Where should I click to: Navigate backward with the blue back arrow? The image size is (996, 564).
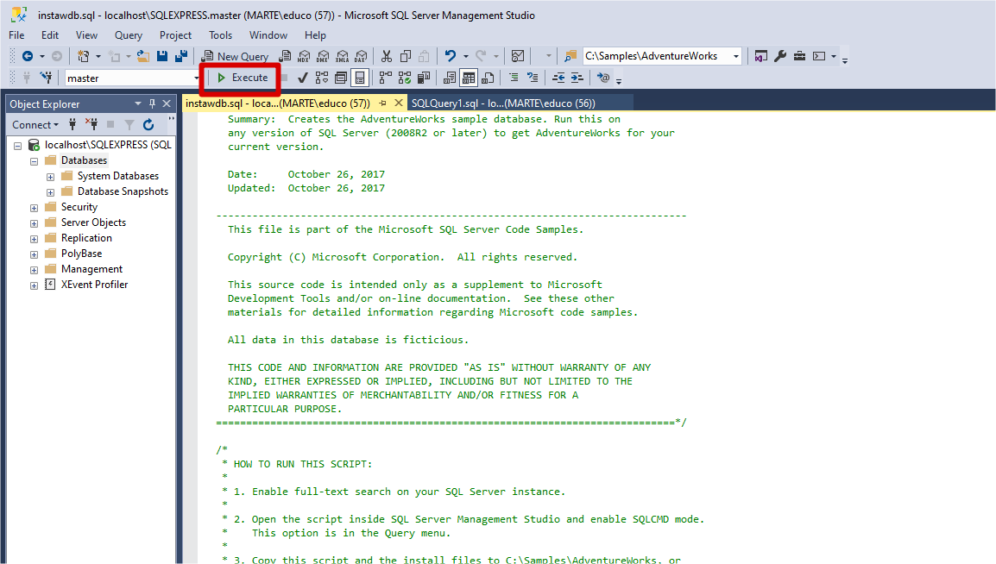point(28,56)
